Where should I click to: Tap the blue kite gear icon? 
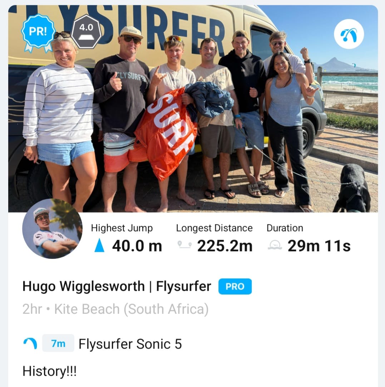30,343
